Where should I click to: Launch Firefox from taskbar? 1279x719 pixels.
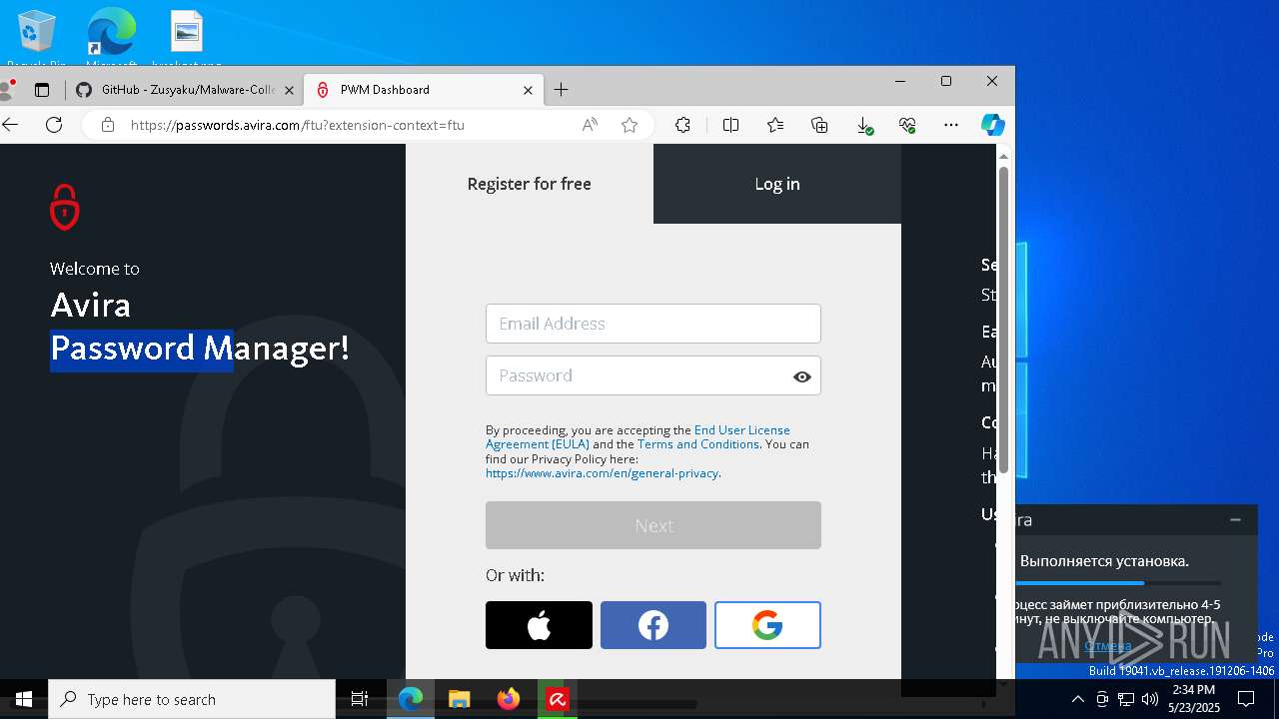(x=508, y=699)
